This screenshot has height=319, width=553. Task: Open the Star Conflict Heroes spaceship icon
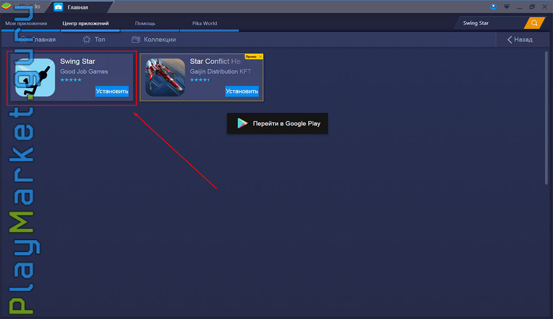point(165,78)
